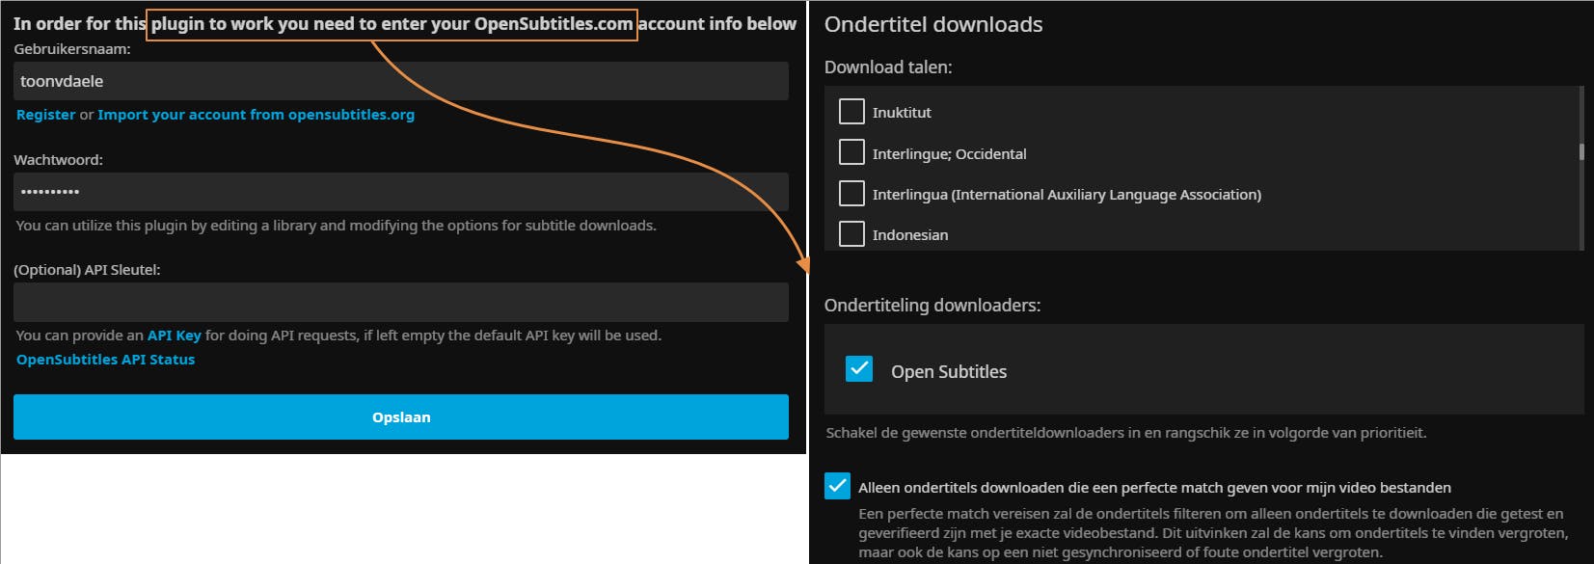
Task: Click the Indonesian language label
Action: 909,235
